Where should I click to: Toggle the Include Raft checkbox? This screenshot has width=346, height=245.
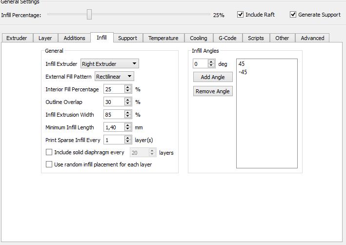(x=240, y=15)
